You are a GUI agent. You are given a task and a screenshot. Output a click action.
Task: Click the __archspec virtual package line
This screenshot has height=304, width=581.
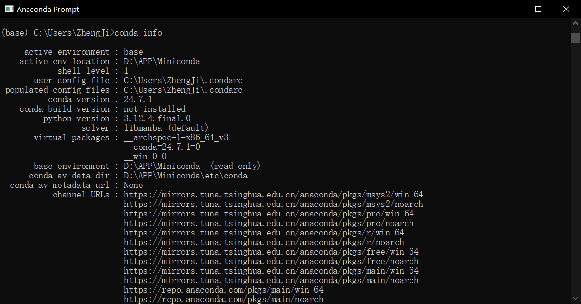pos(176,137)
